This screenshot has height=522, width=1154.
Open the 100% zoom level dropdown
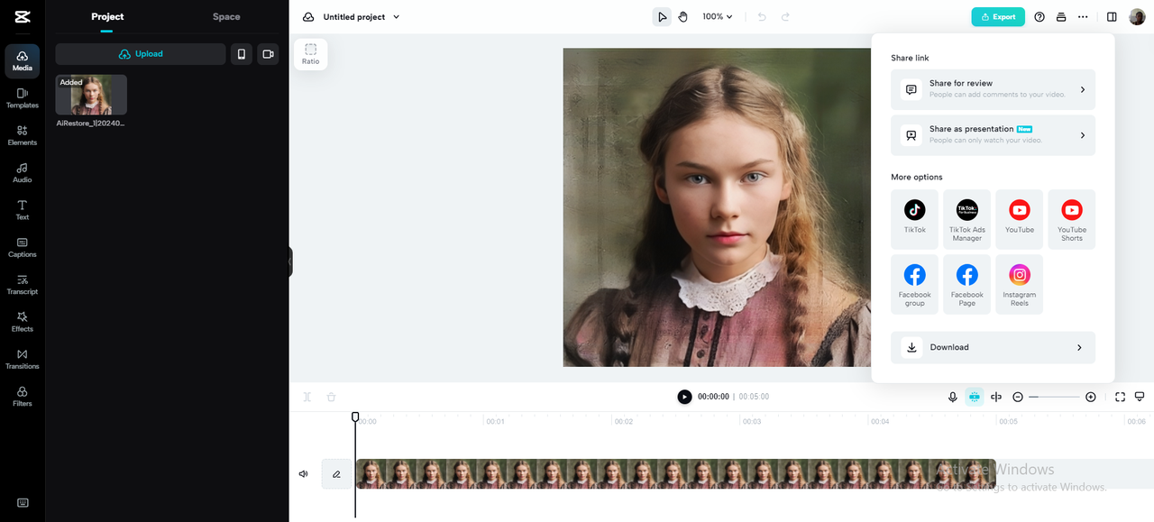pos(718,17)
